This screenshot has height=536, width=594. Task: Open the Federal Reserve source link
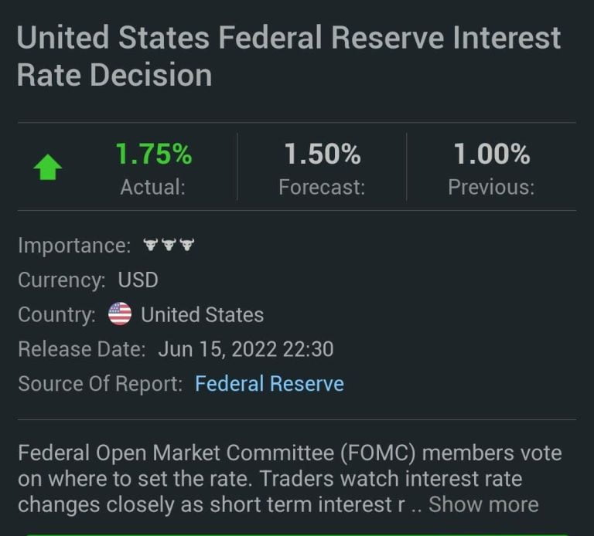click(x=269, y=383)
